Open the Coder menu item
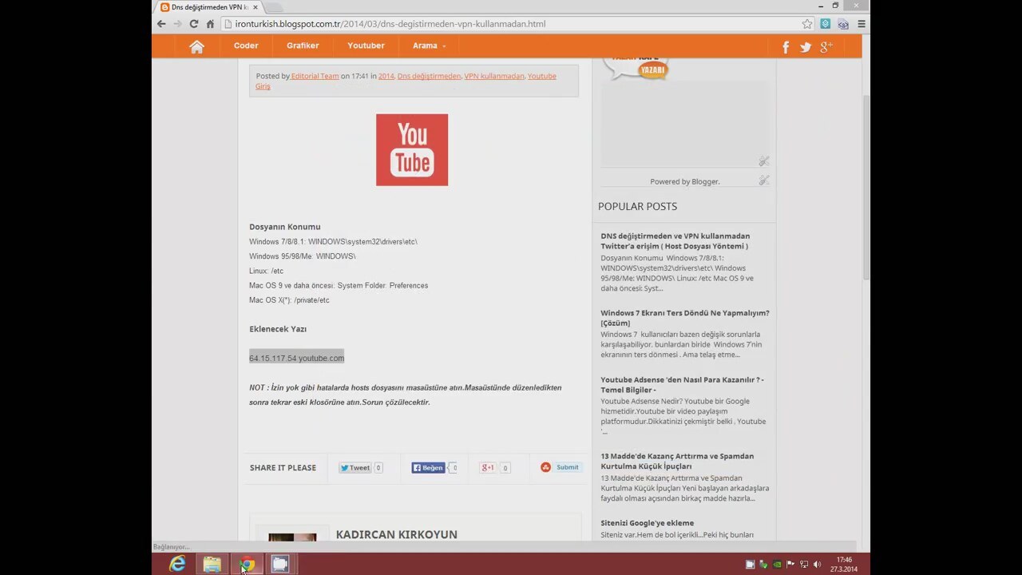Image resolution: width=1022 pixels, height=575 pixels. 246,46
